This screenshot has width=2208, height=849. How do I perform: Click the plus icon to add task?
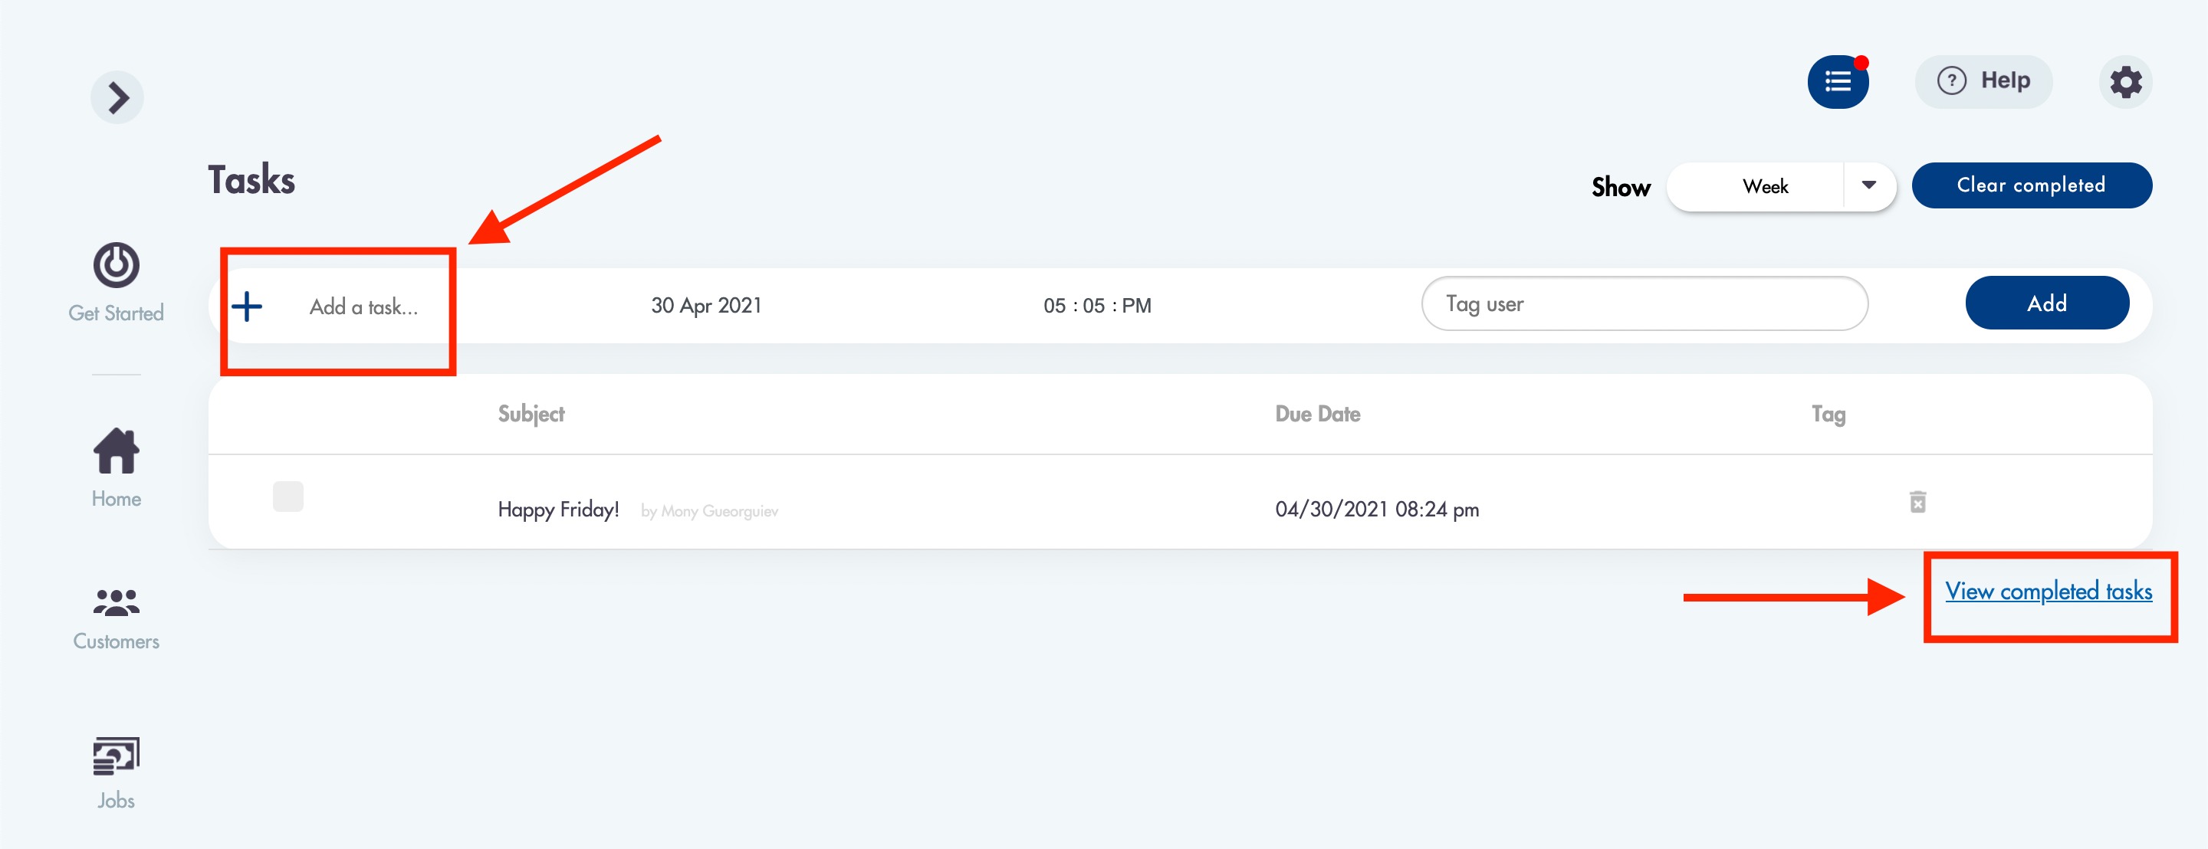[247, 306]
